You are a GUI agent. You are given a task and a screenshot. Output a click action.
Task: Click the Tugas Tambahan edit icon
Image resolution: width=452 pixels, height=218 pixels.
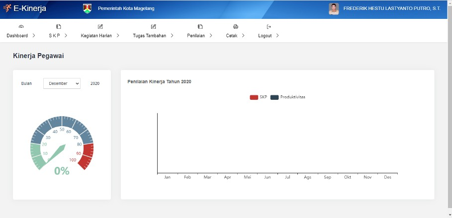pos(153,26)
